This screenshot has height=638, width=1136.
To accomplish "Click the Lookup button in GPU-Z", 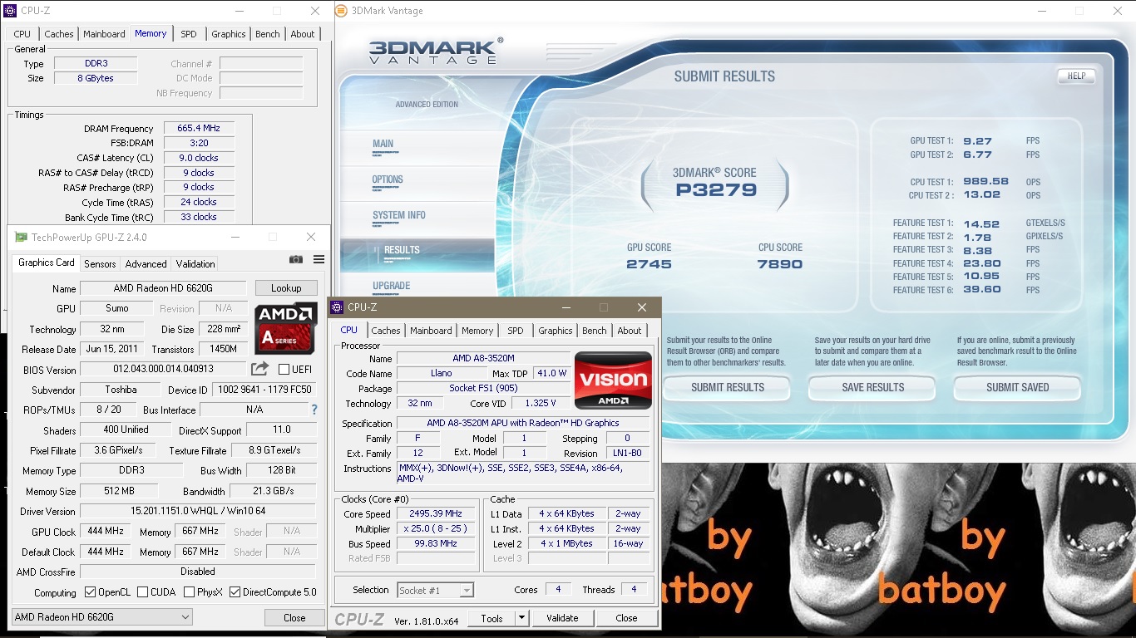I will point(286,288).
